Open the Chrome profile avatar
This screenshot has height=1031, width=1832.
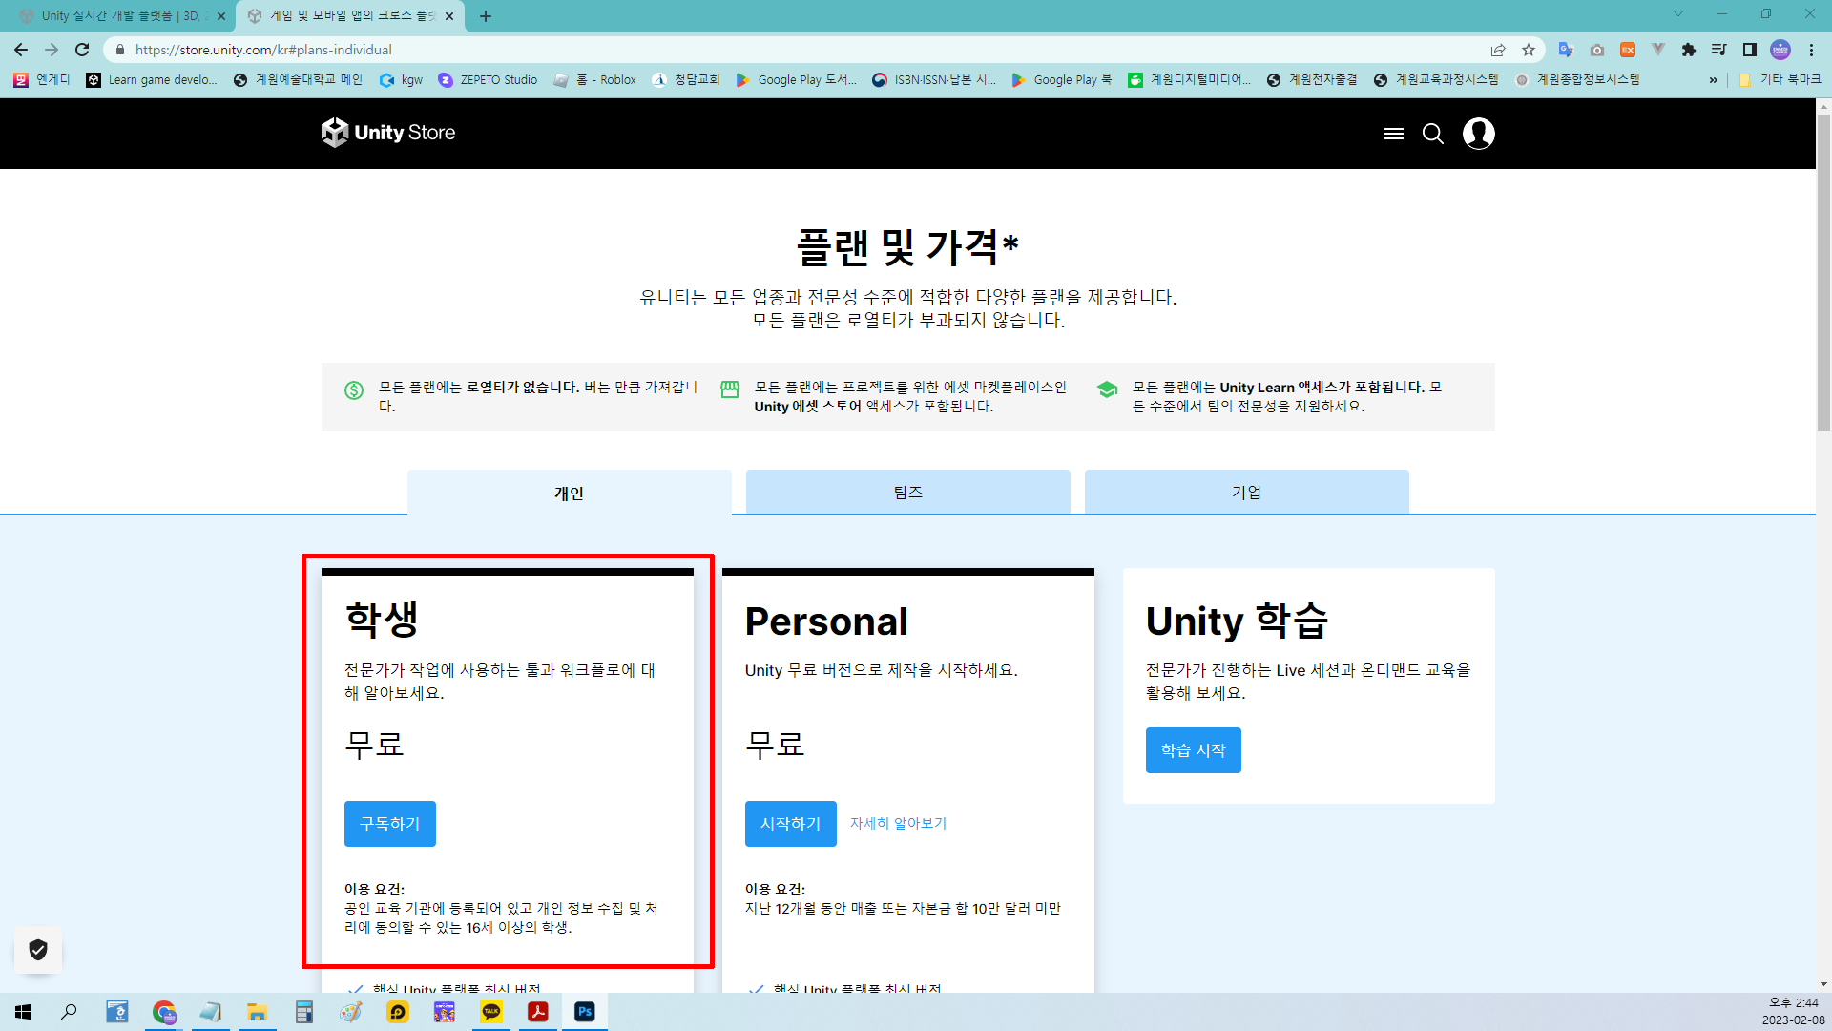[1780, 50]
